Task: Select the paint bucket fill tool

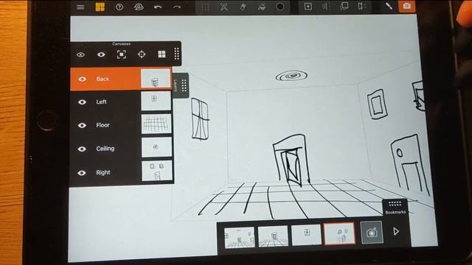Action: coord(262,7)
